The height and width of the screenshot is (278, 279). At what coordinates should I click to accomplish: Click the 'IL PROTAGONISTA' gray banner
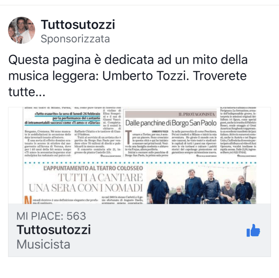171,114
